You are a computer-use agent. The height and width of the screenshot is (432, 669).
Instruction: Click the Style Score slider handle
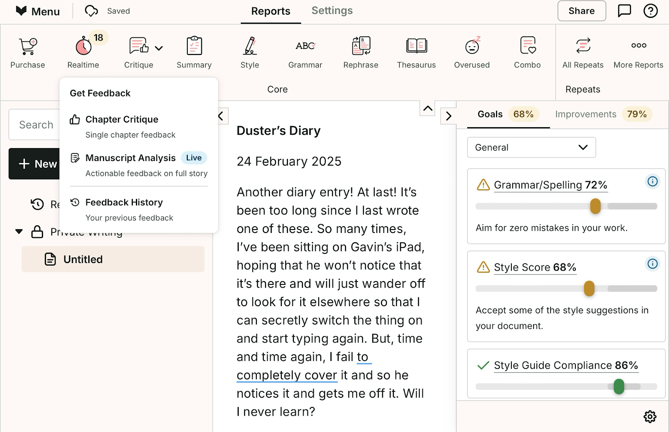click(x=590, y=288)
